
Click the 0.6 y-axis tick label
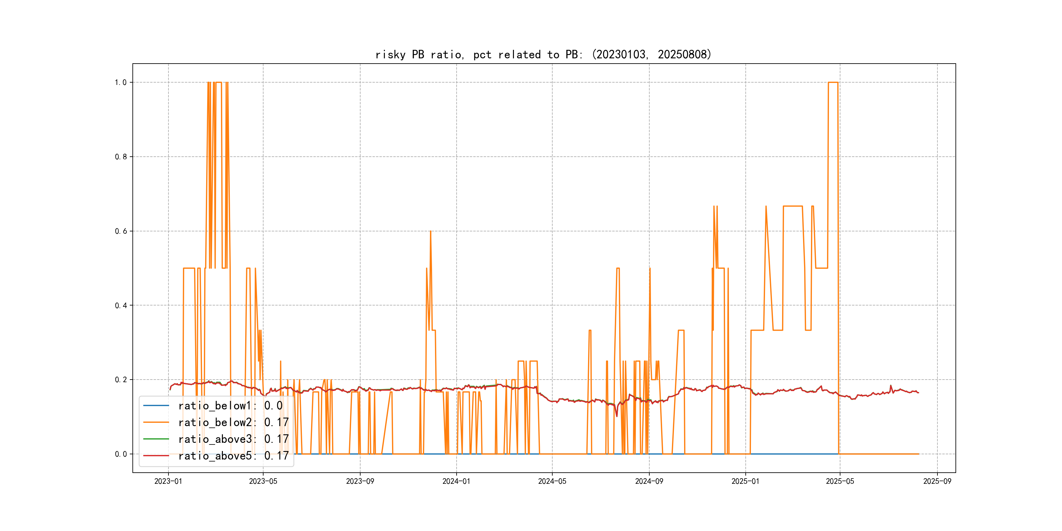click(x=120, y=231)
